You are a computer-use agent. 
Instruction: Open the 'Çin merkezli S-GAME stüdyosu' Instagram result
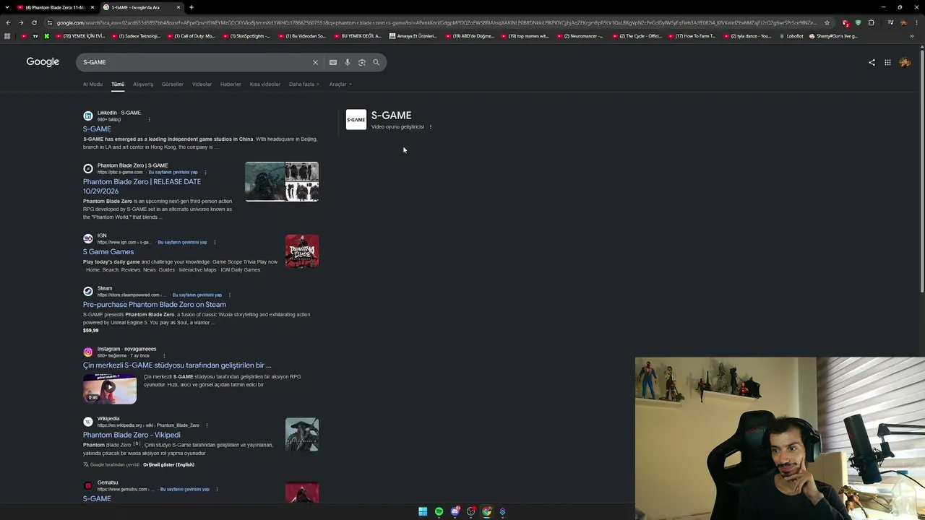click(177, 365)
